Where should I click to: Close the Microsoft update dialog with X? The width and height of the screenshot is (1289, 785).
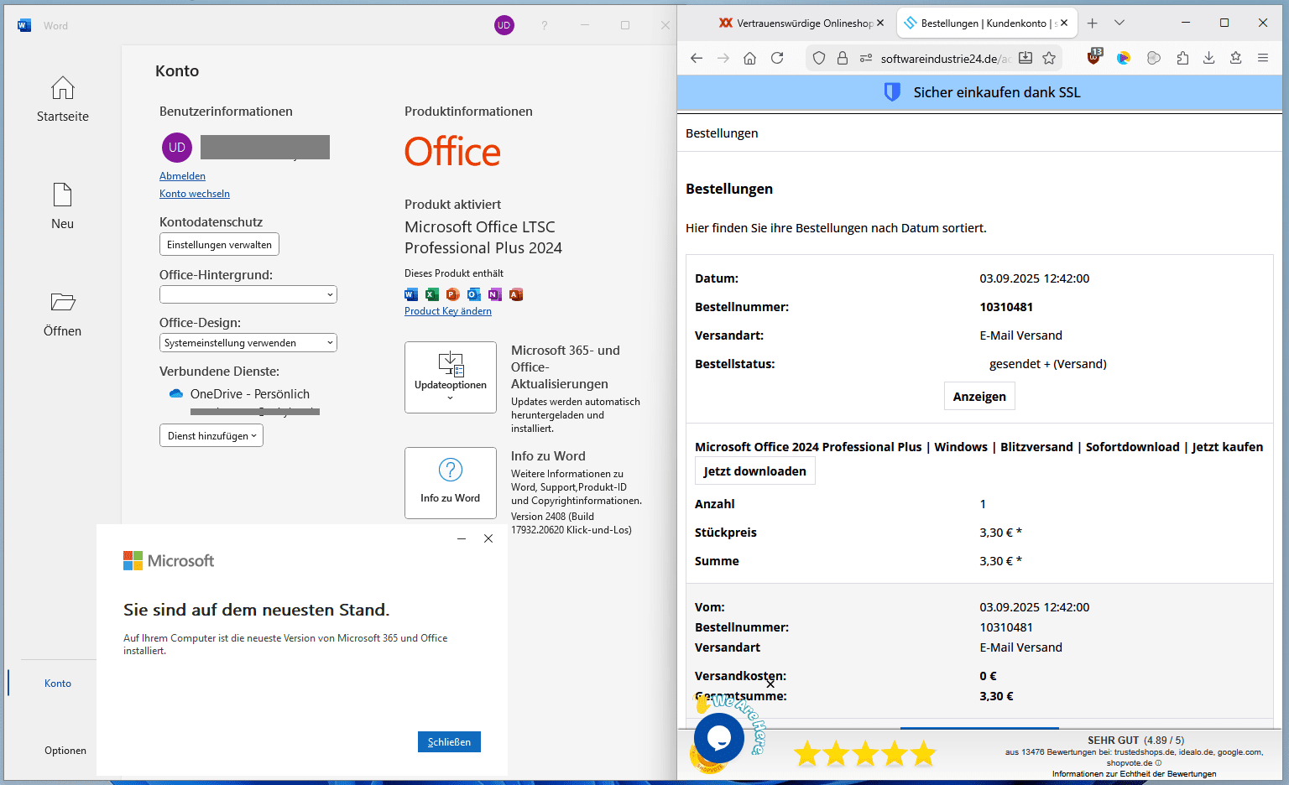pyautogui.click(x=488, y=538)
